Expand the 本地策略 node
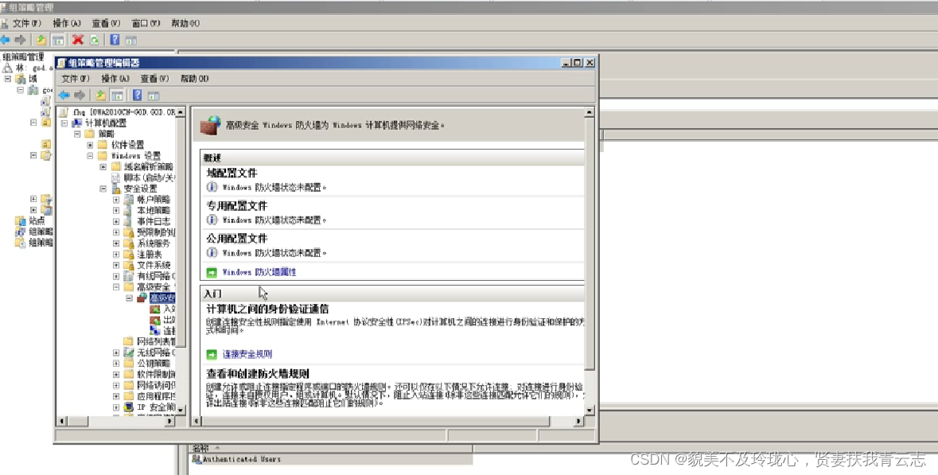Viewport: 938px width, 475px height. coord(116,211)
